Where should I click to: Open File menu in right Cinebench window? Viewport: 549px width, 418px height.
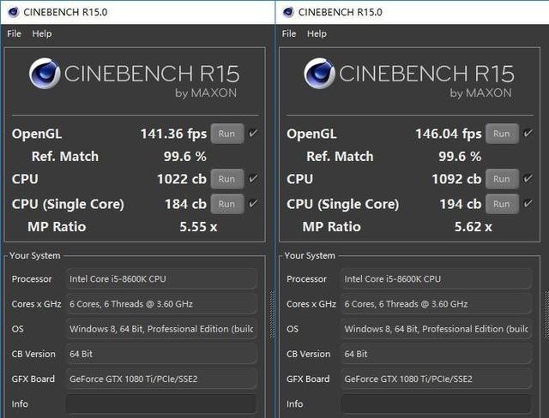tap(289, 33)
